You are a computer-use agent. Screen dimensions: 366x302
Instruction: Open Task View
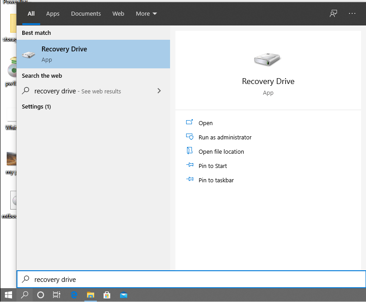pos(57,295)
